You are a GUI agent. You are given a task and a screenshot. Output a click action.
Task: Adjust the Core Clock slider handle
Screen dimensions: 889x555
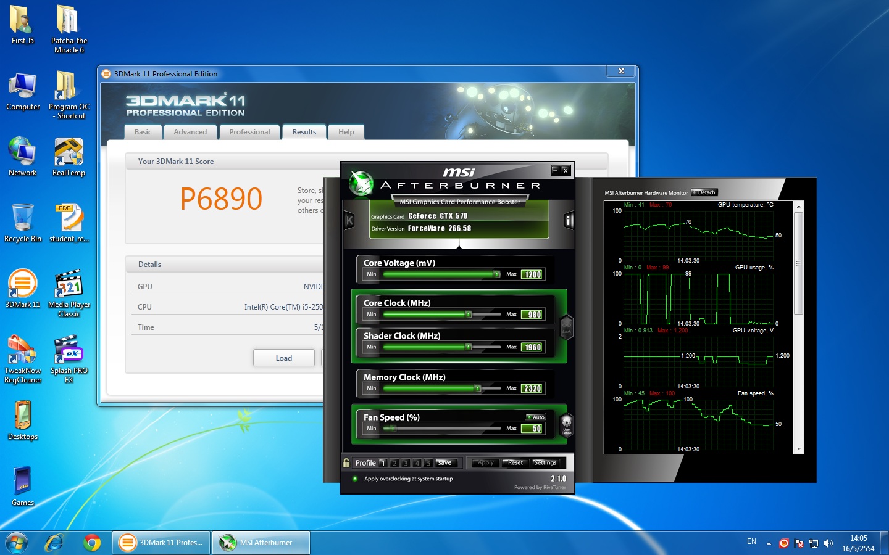pos(469,314)
